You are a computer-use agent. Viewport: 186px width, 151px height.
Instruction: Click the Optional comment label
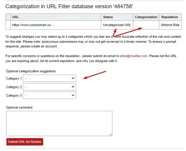pyautogui.click(x=20, y=107)
